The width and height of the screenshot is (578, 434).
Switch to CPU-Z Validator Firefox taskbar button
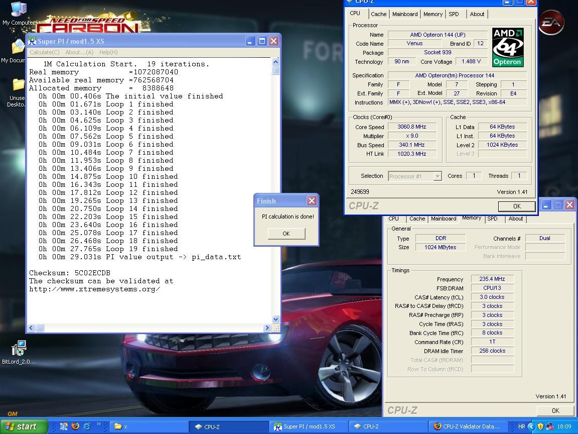coord(468,426)
